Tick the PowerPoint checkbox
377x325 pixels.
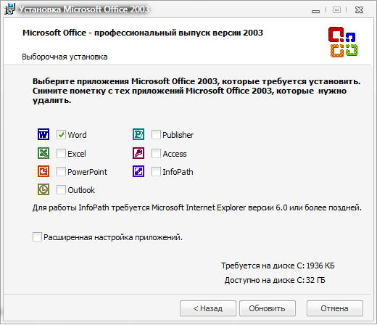(61, 171)
